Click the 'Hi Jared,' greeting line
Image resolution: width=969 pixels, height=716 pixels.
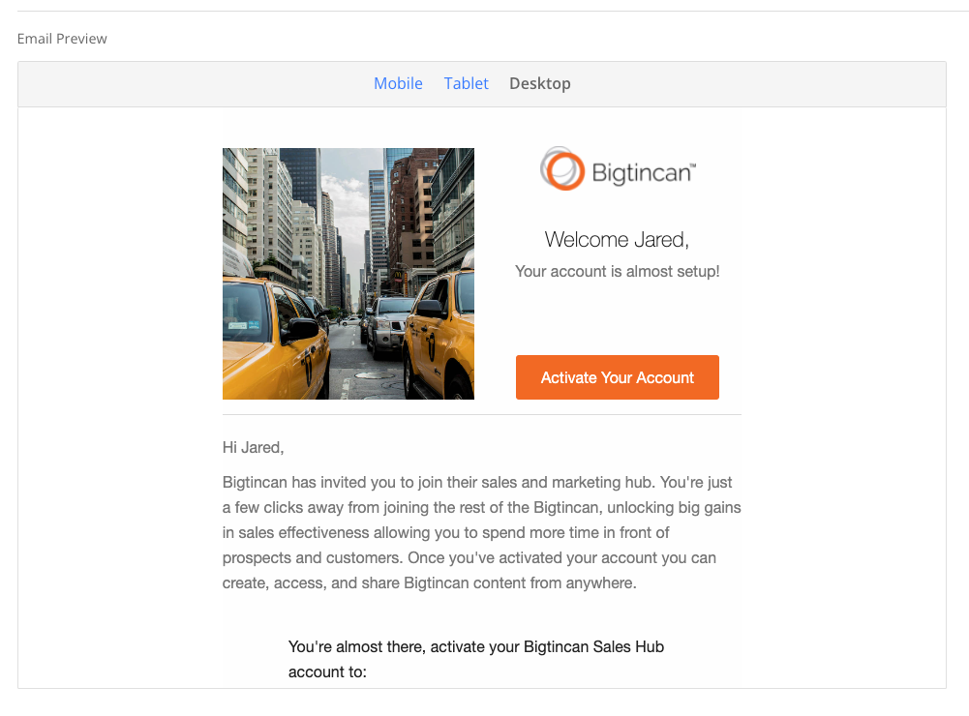[x=253, y=447]
